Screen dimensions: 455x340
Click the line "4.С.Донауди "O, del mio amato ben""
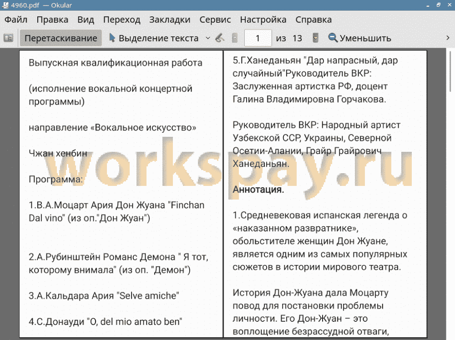coord(106,321)
